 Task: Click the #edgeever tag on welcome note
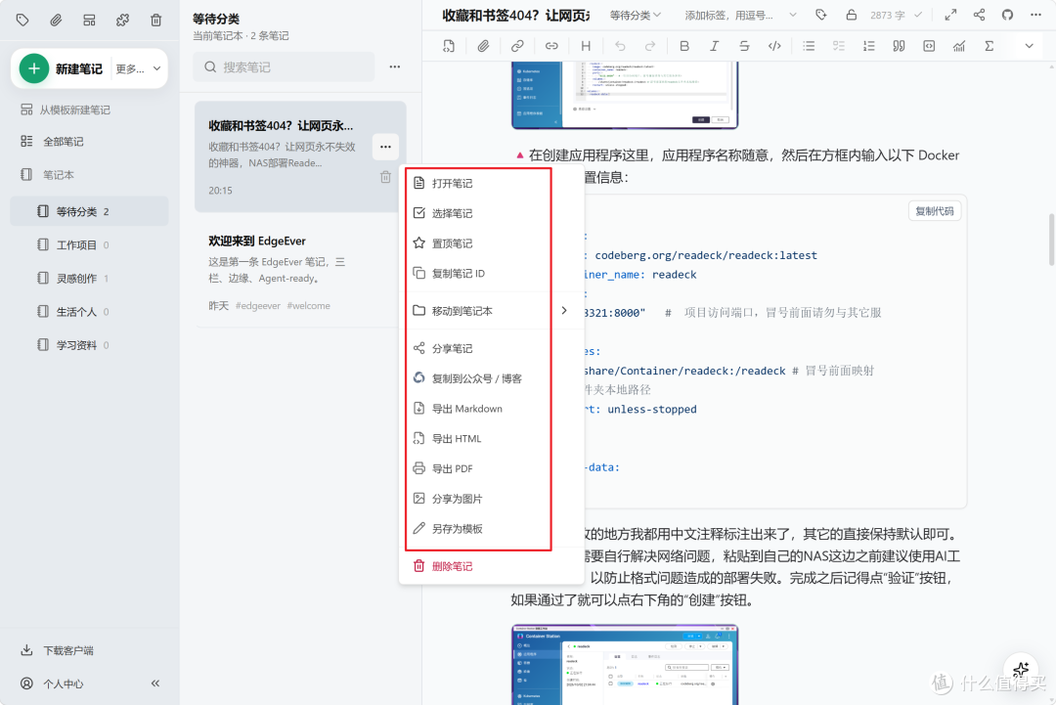tap(258, 306)
